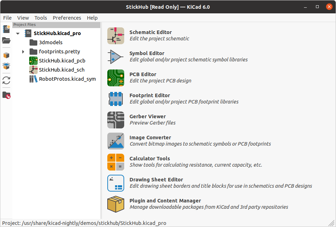The height and width of the screenshot is (227, 336).
Task: Click the Open Project folder icon
Action: [6, 40]
